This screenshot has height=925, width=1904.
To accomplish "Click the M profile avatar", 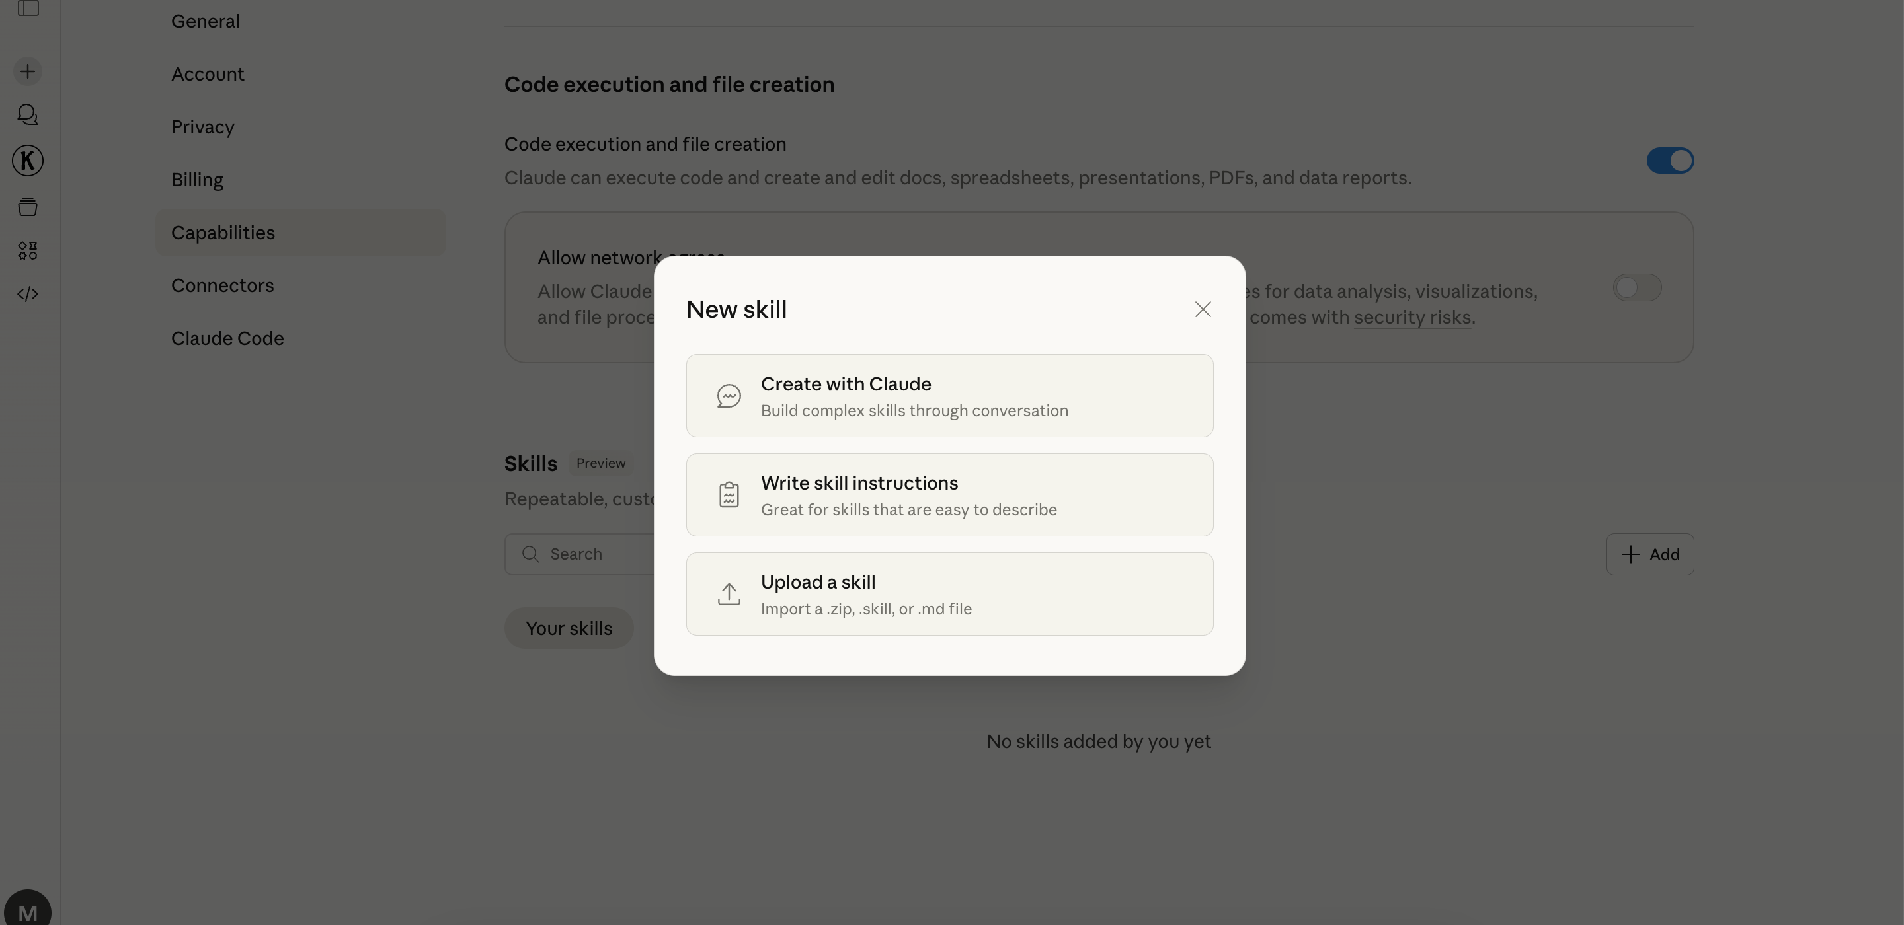I will 28,912.
